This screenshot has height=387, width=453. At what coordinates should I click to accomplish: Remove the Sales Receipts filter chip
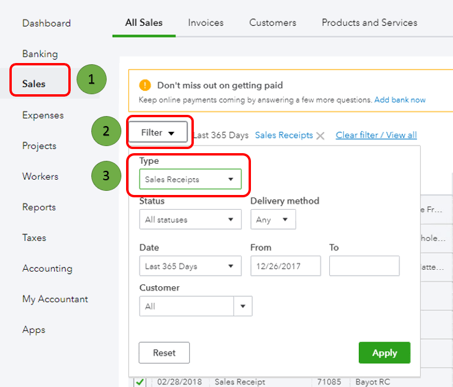click(x=320, y=135)
